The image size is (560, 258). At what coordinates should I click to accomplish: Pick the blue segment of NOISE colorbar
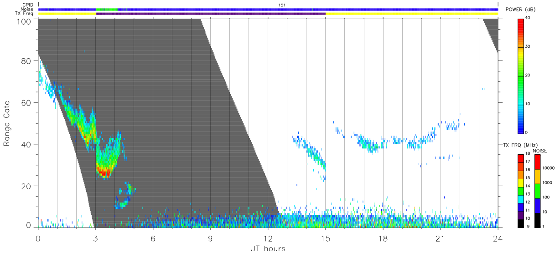tap(537, 205)
